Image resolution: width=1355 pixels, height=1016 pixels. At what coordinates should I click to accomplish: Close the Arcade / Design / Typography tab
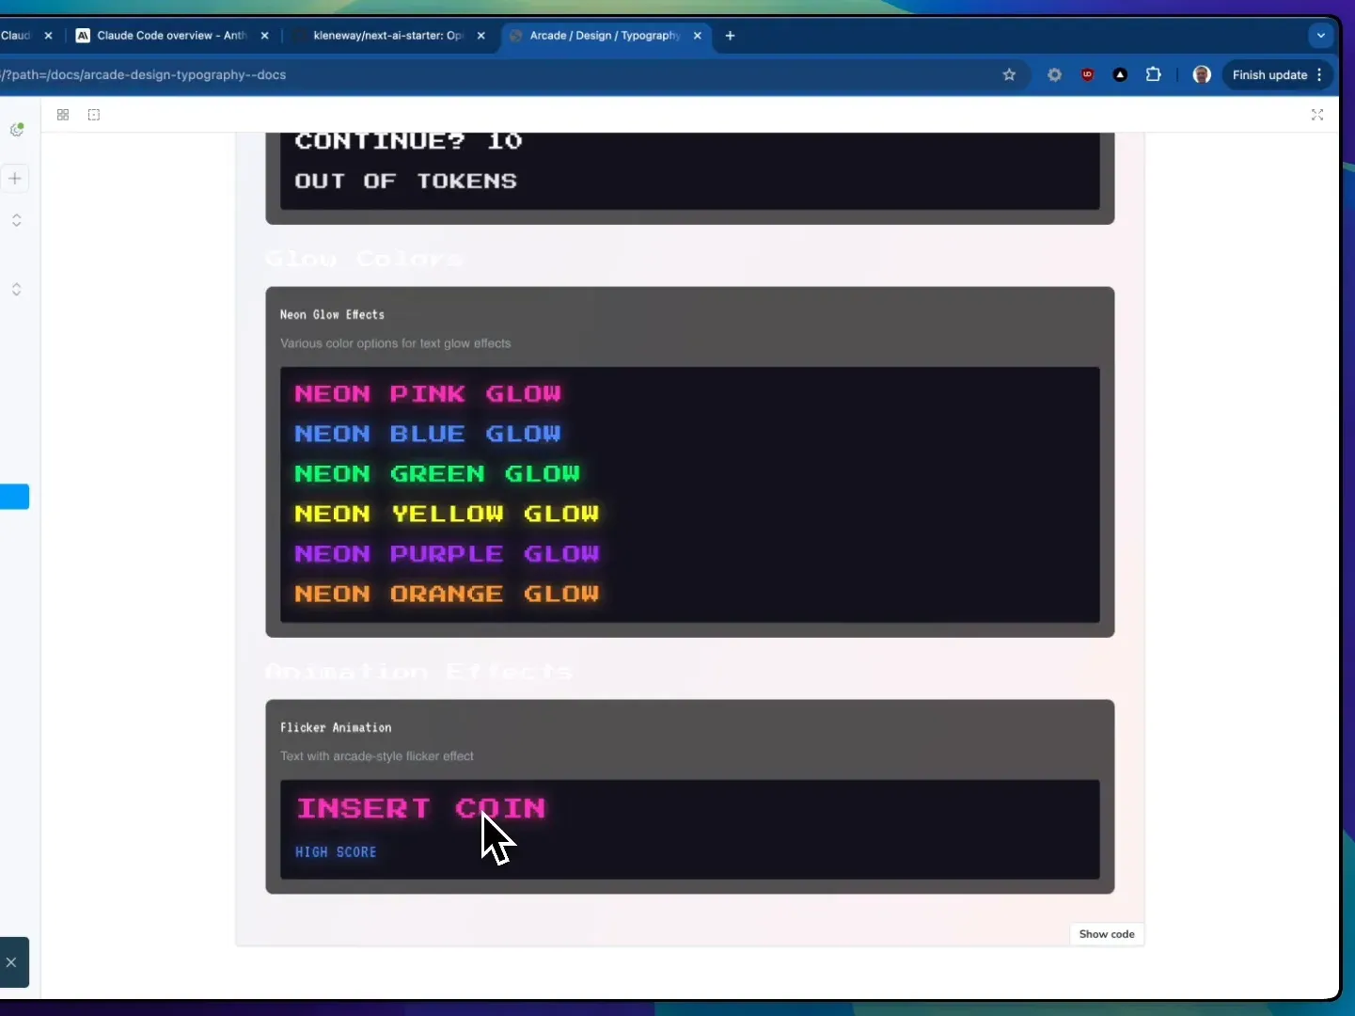tap(698, 36)
